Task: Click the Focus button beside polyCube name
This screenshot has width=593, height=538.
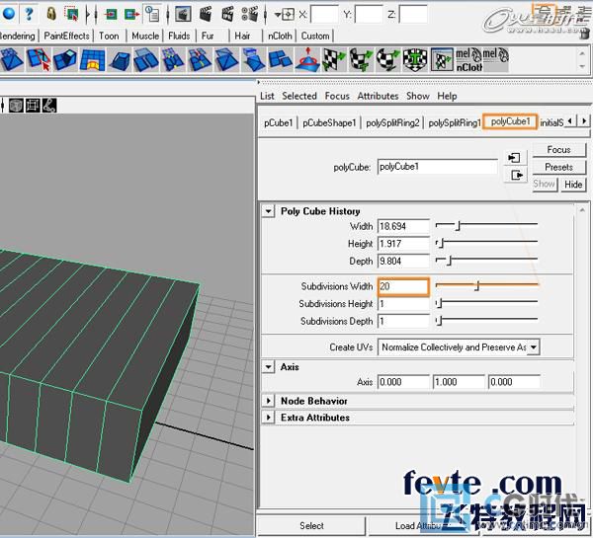Action: pyautogui.click(x=558, y=150)
